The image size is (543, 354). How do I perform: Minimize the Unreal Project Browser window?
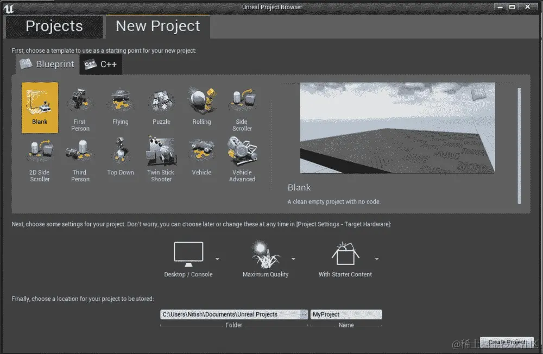point(500,7)
